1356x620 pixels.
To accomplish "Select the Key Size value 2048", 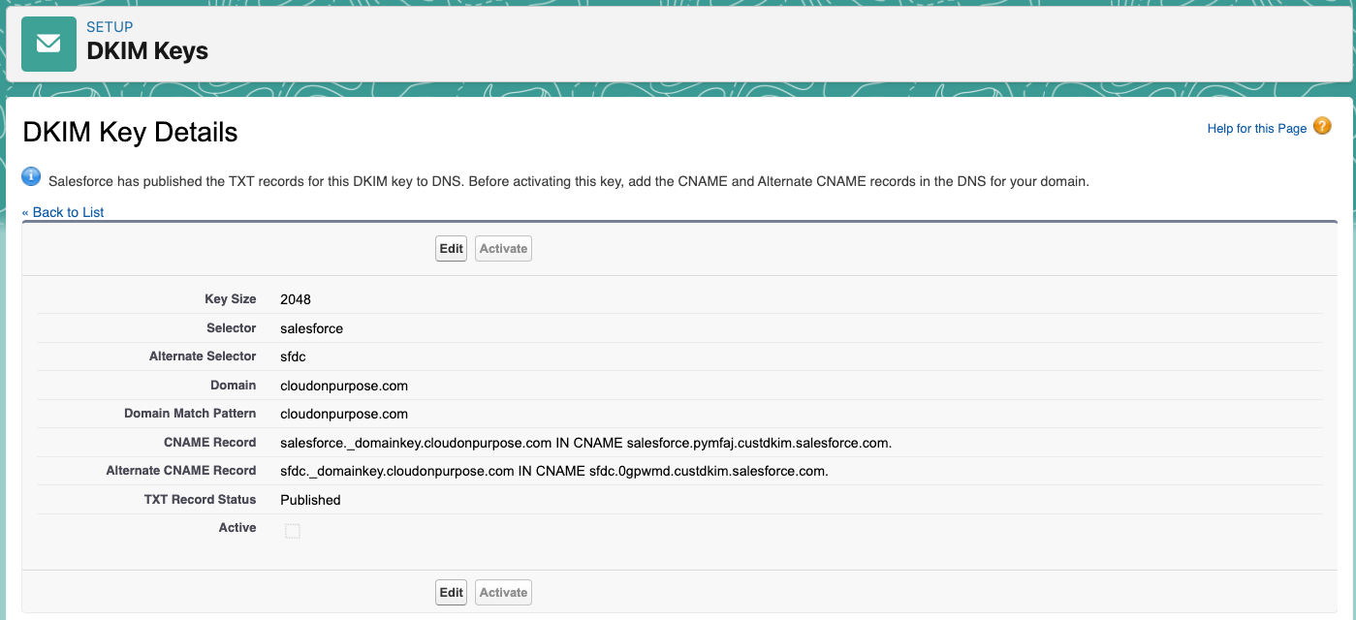I will click(x=294, y=299).
